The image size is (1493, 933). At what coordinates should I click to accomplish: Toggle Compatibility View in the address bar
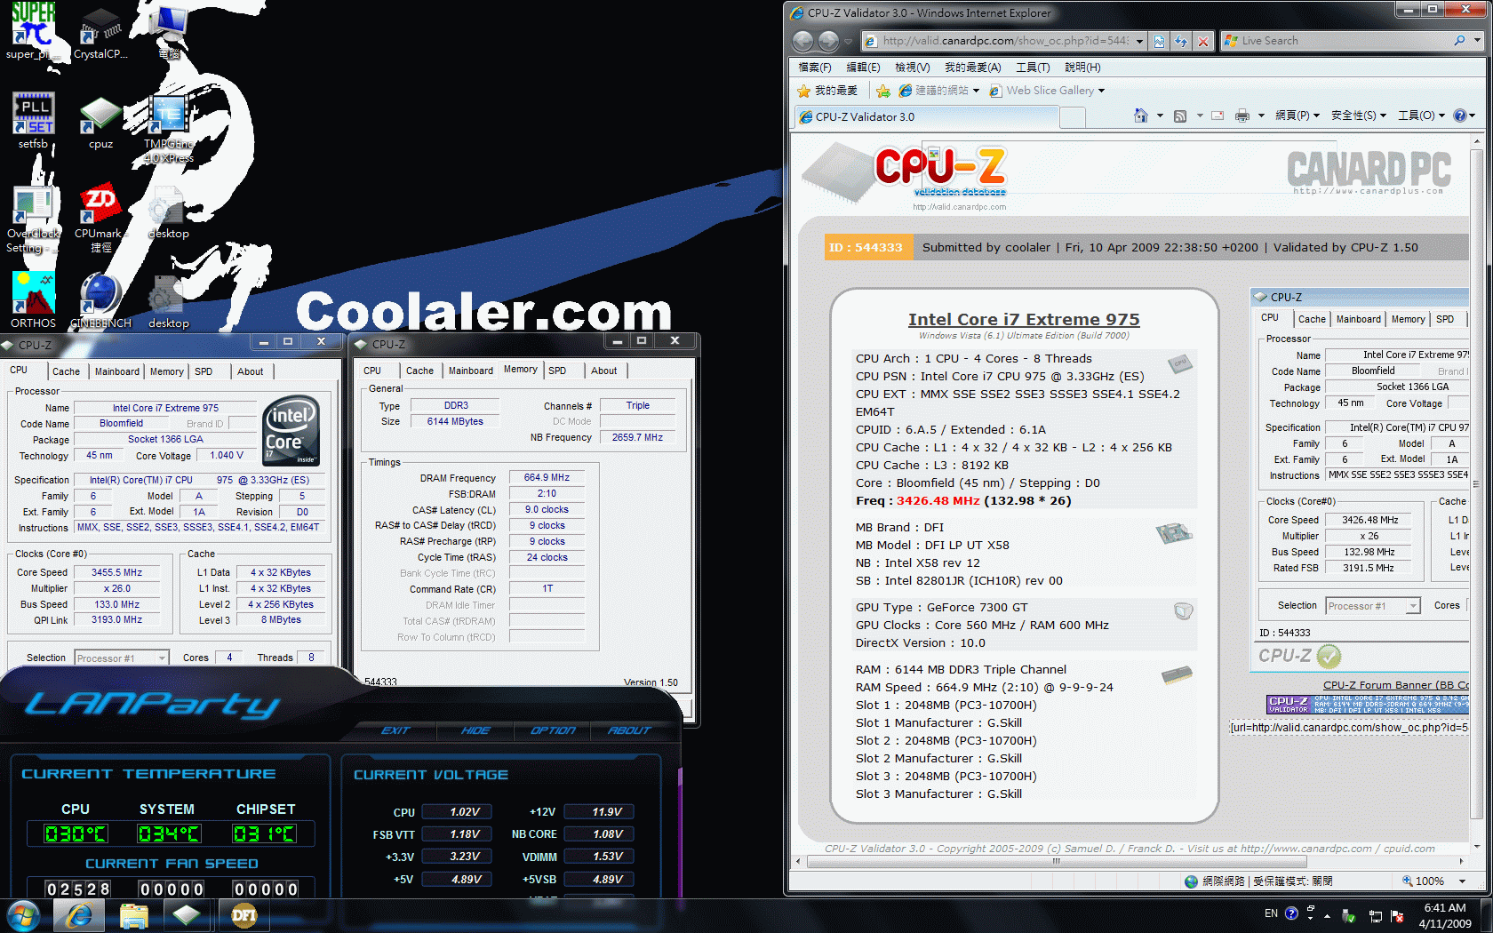coord(1159,41)
